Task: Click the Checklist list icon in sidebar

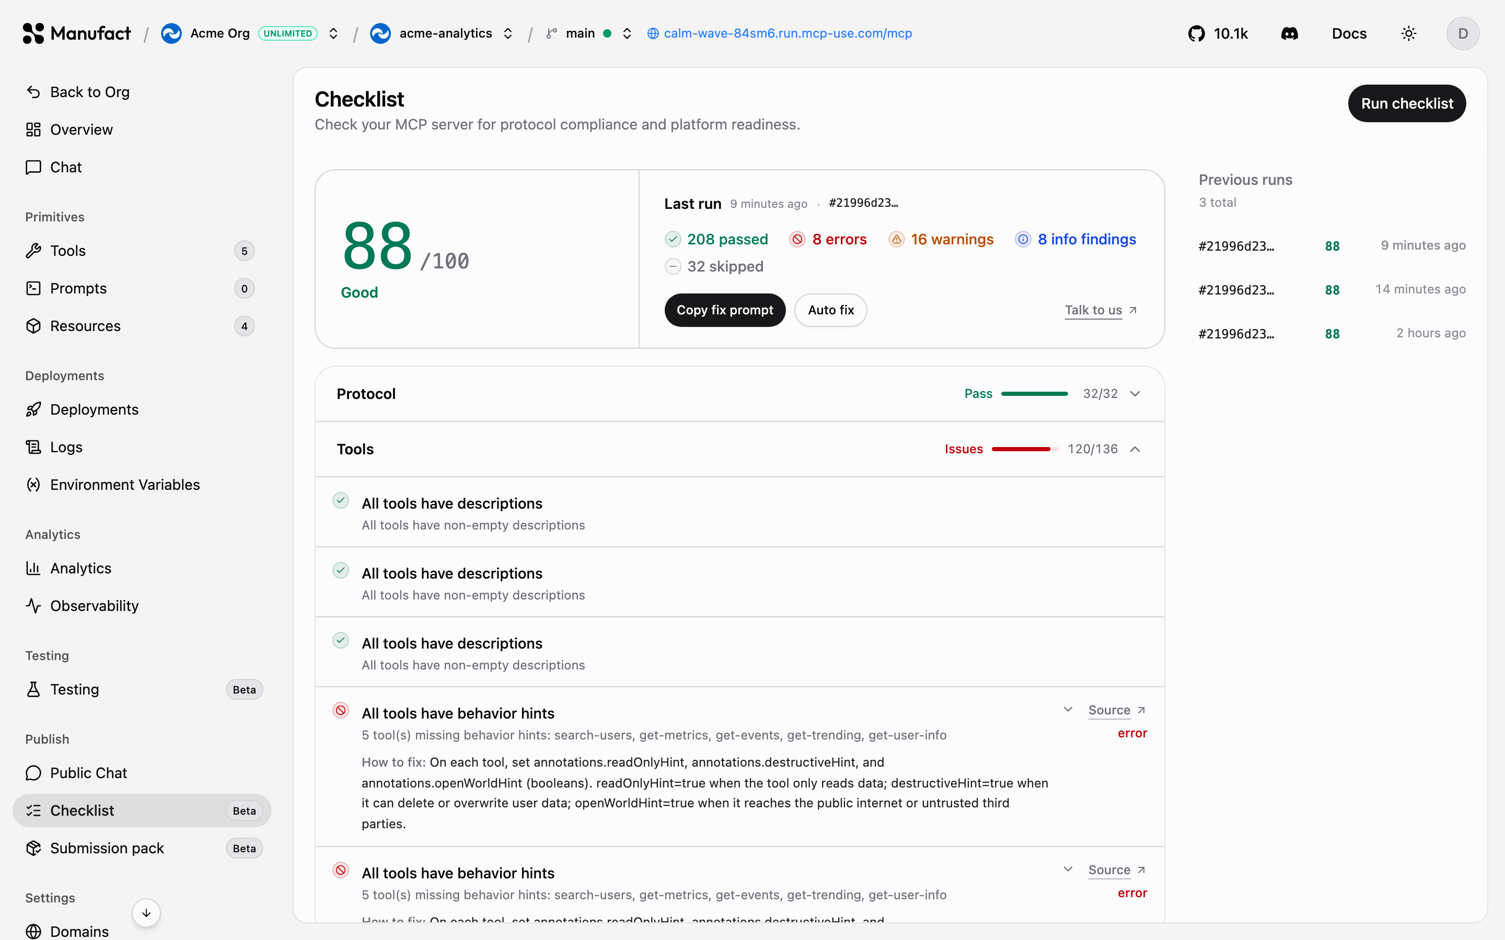Action: [33, 810]
